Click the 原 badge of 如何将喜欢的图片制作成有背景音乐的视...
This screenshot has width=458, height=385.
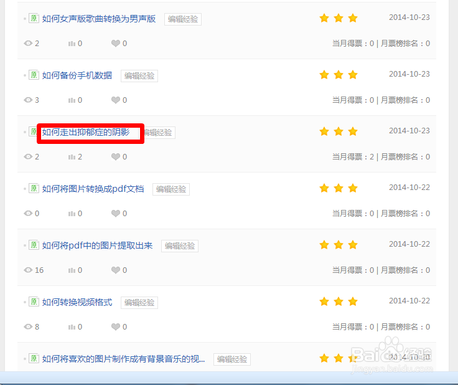[x=34, y=359]
